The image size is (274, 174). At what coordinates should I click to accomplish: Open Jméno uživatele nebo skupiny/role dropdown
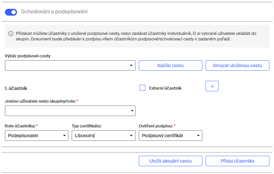[70, 111]
